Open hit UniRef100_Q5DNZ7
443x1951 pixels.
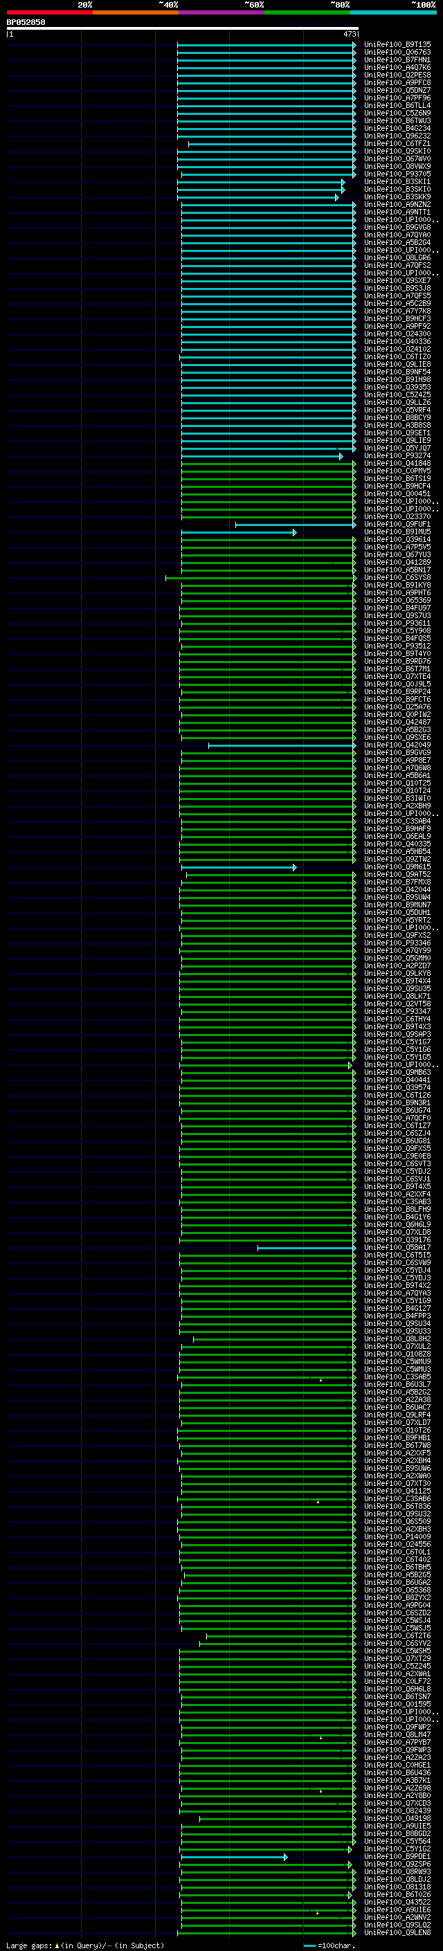click(397, 90)
